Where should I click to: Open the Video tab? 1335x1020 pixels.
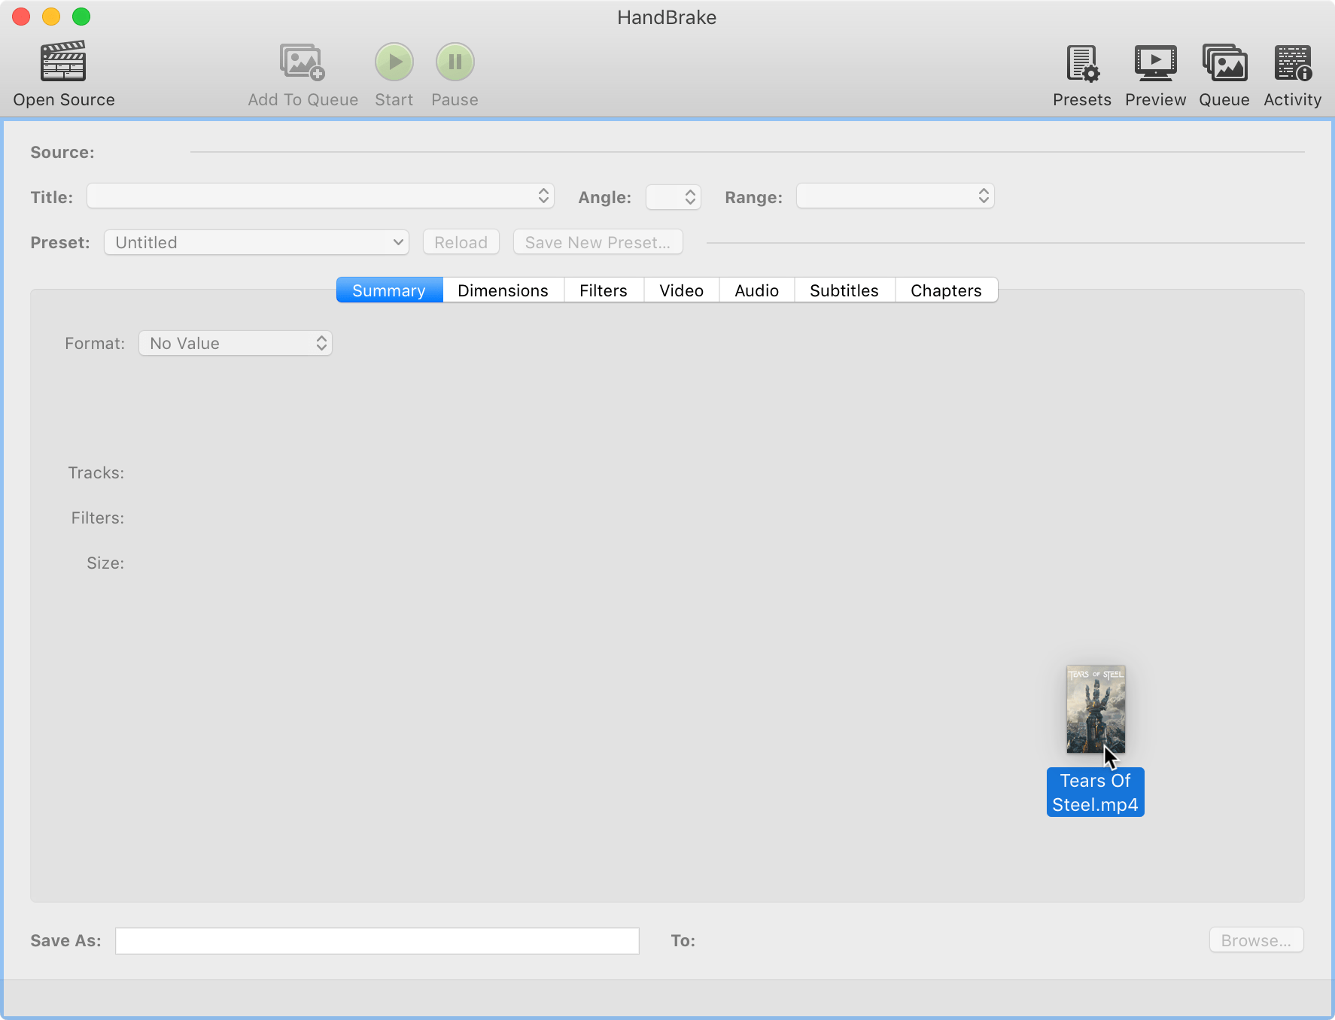point(680,290)
